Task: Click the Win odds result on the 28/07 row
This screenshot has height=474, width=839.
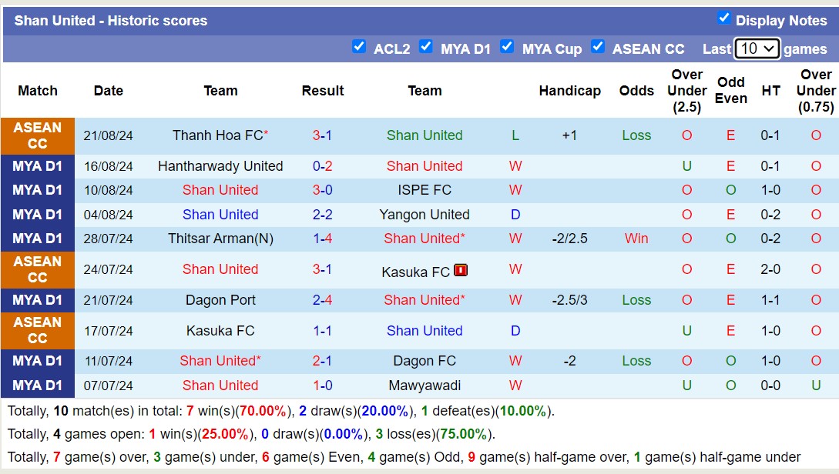Action: pos(636,239)
